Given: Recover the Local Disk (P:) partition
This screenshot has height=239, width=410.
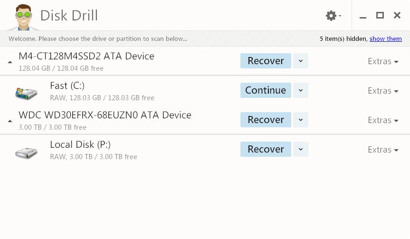Looking at the screenshot, I should coord(266,149).
